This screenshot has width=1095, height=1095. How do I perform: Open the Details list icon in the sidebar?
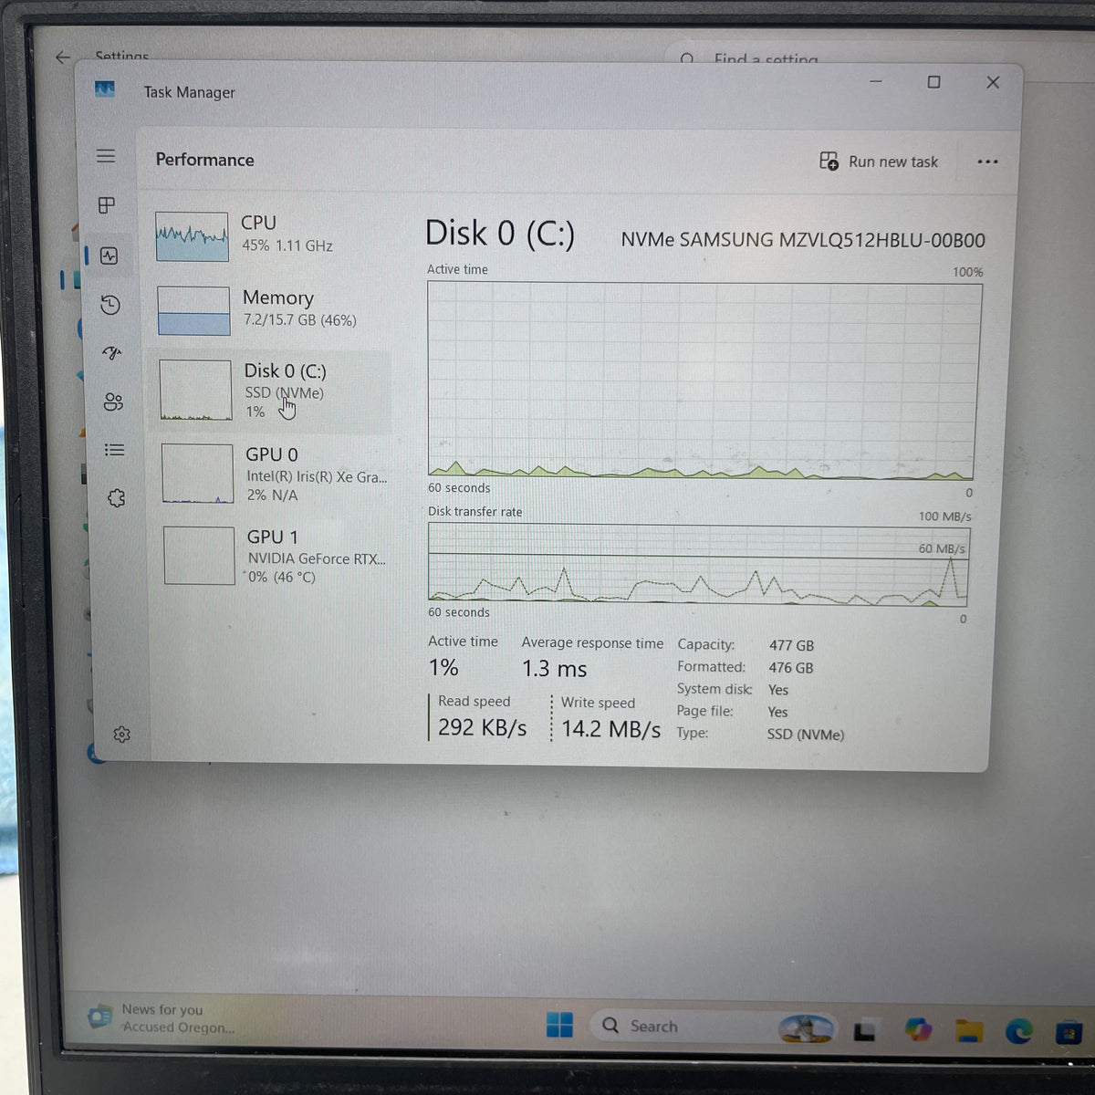click(x=114, y=450)
